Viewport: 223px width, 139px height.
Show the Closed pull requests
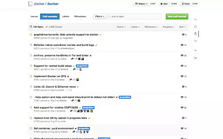54,27
